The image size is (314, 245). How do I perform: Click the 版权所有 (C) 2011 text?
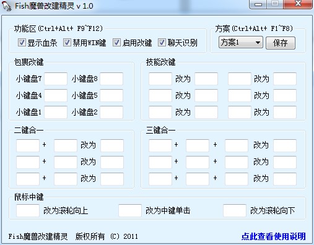[x=107, y=236]
